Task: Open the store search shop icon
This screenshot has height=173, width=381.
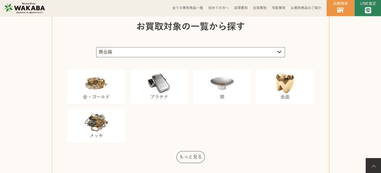Action: (340, 10)
